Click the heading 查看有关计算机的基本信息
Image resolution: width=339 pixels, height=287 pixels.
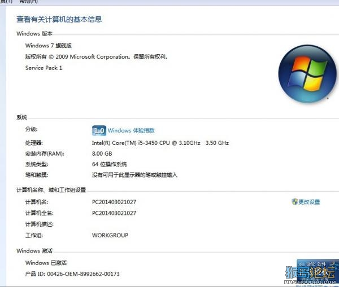tap(59, 19)
